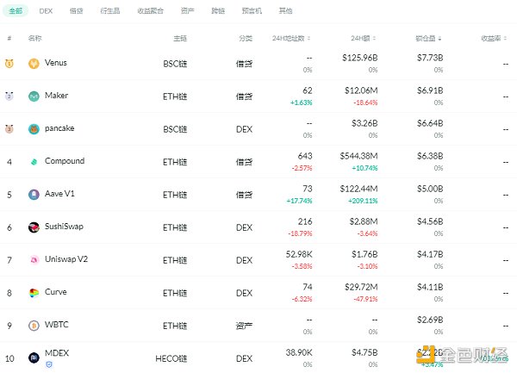
Task: Open the Aave V1 project name
Action: (59, 194)
